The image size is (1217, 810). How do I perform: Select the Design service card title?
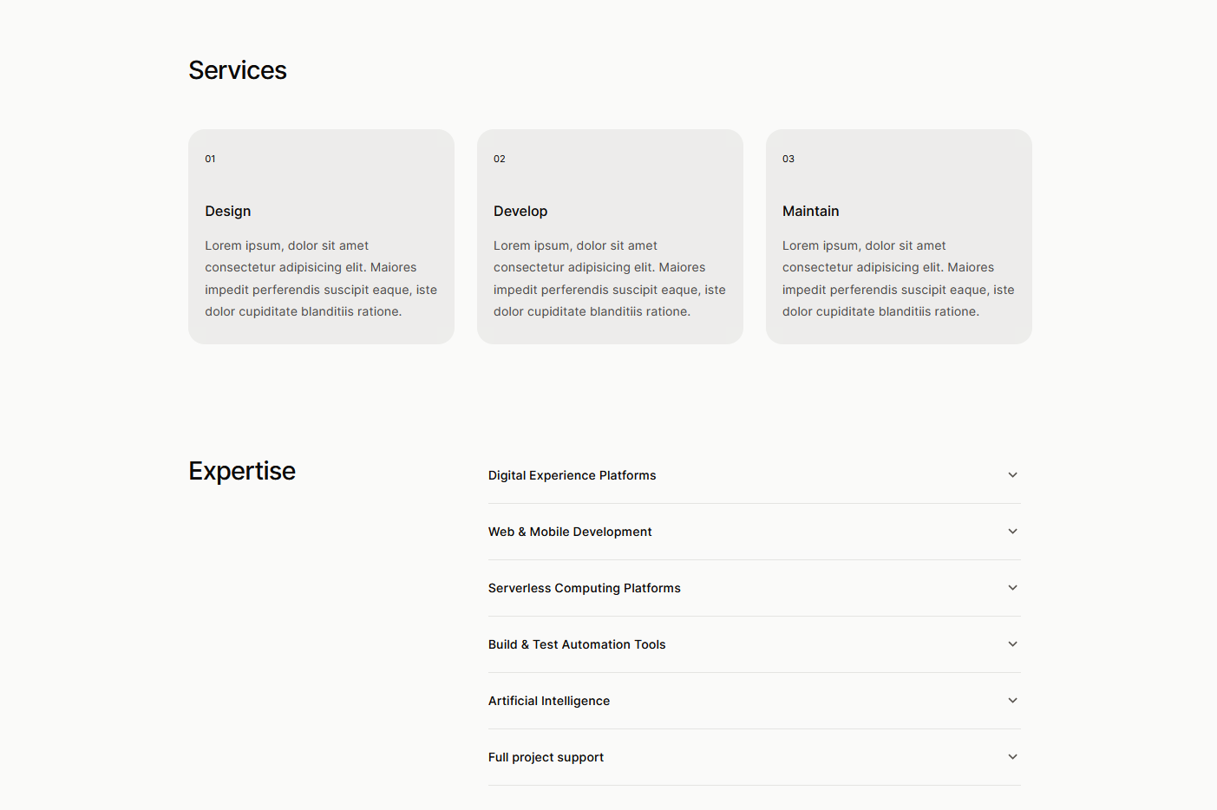coord(227,211)
